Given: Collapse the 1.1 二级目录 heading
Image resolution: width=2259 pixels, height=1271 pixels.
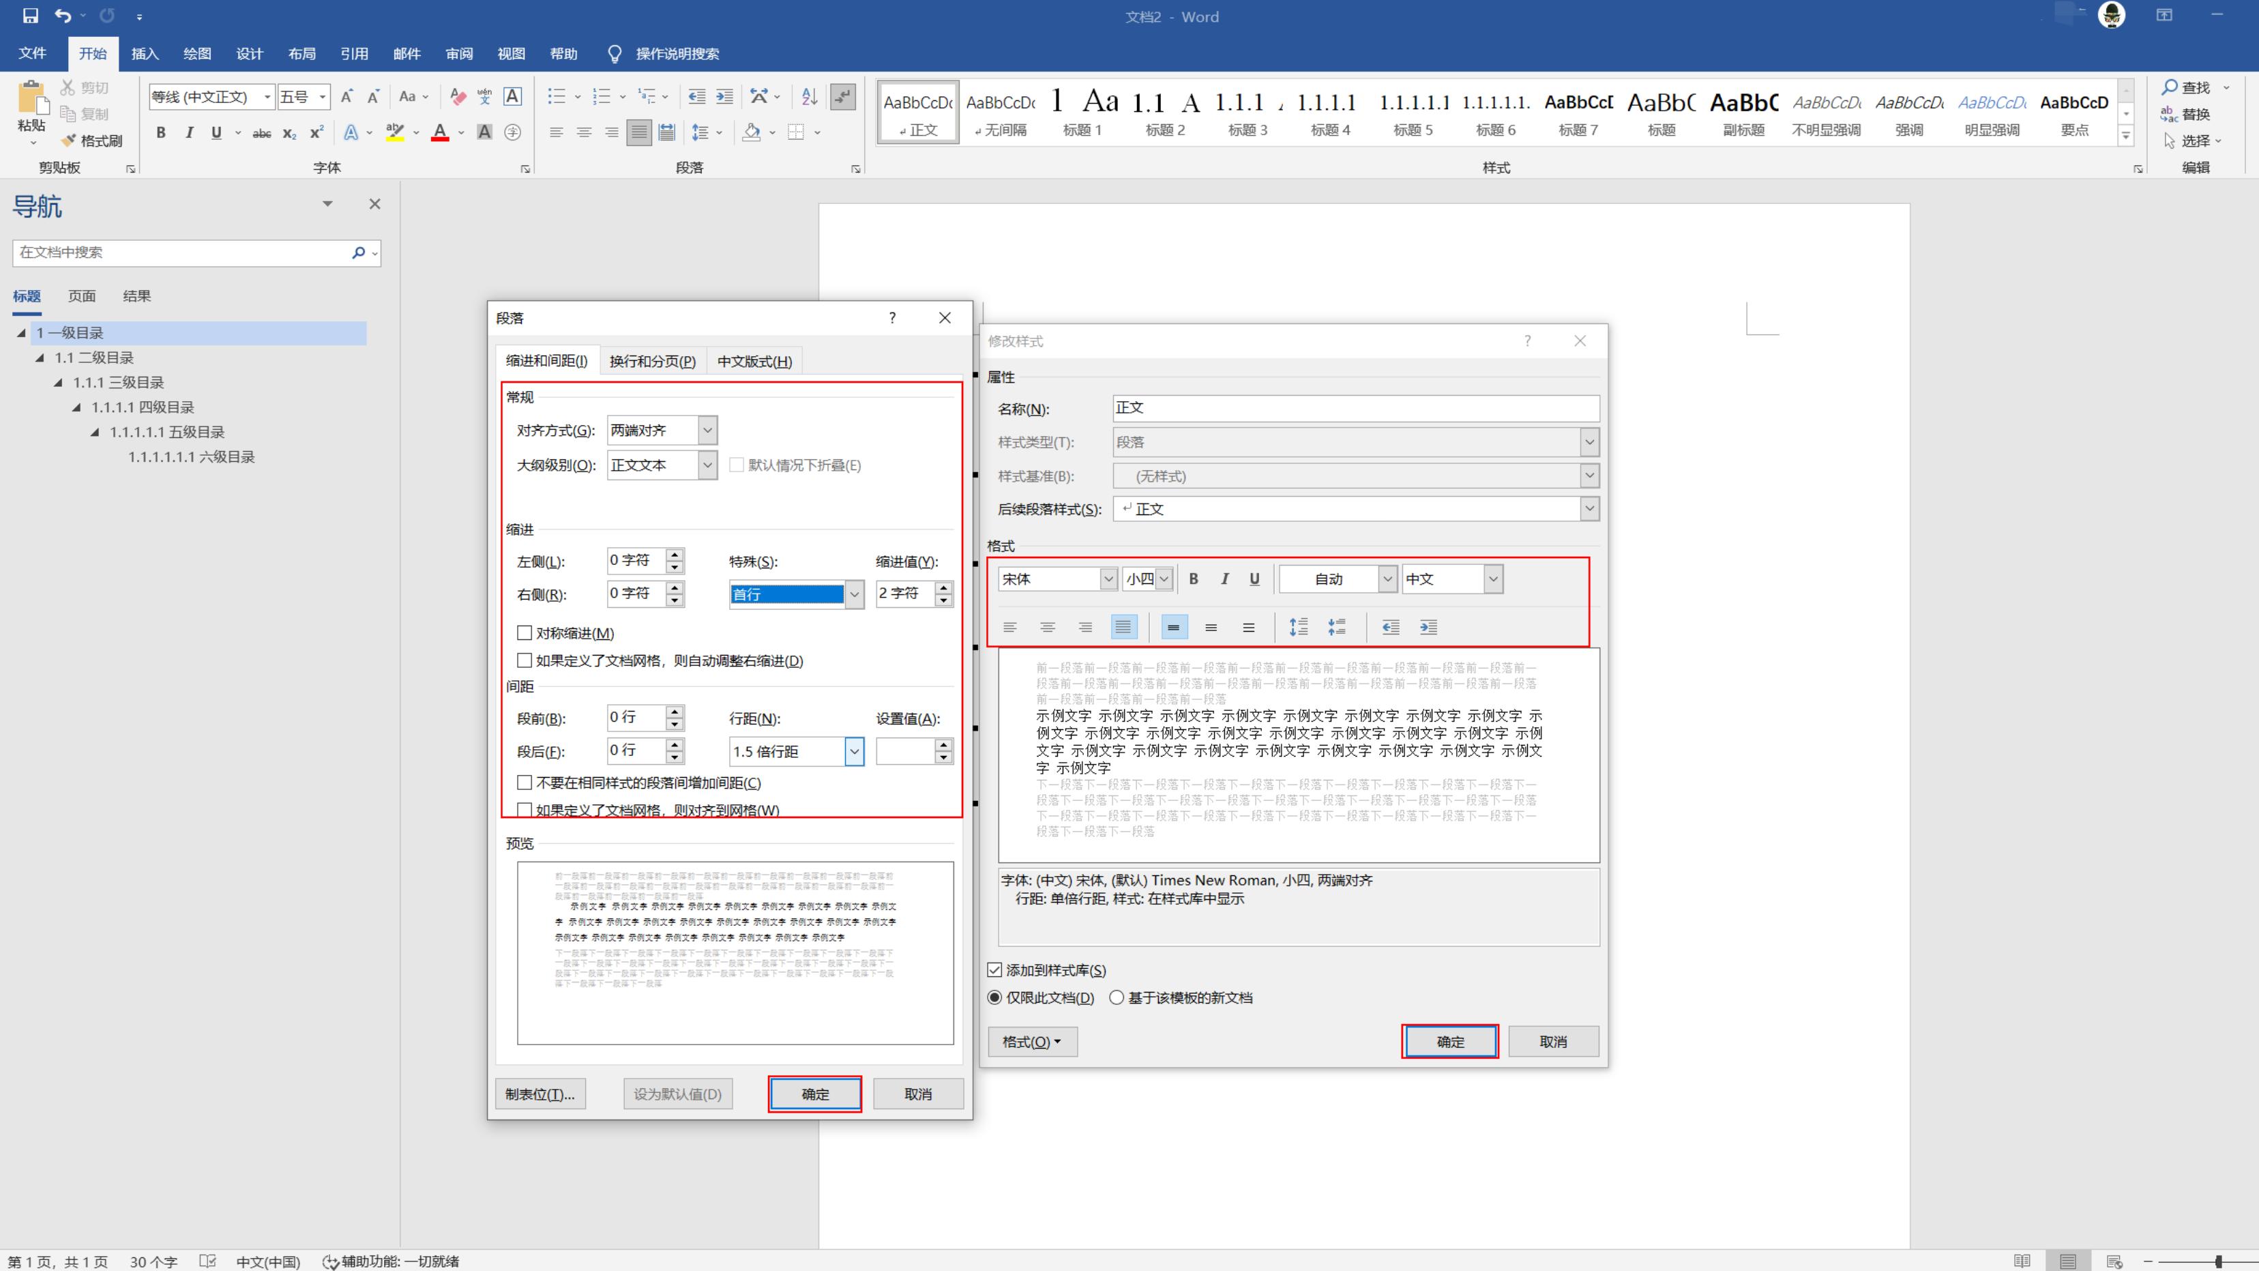Looking at the screenshot, I should (40, 358).
